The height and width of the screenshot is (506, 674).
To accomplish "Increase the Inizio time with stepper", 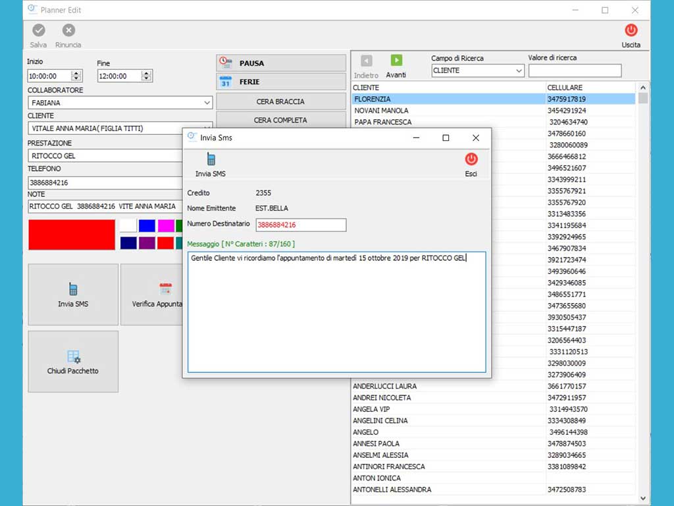I will click(76, 73).
